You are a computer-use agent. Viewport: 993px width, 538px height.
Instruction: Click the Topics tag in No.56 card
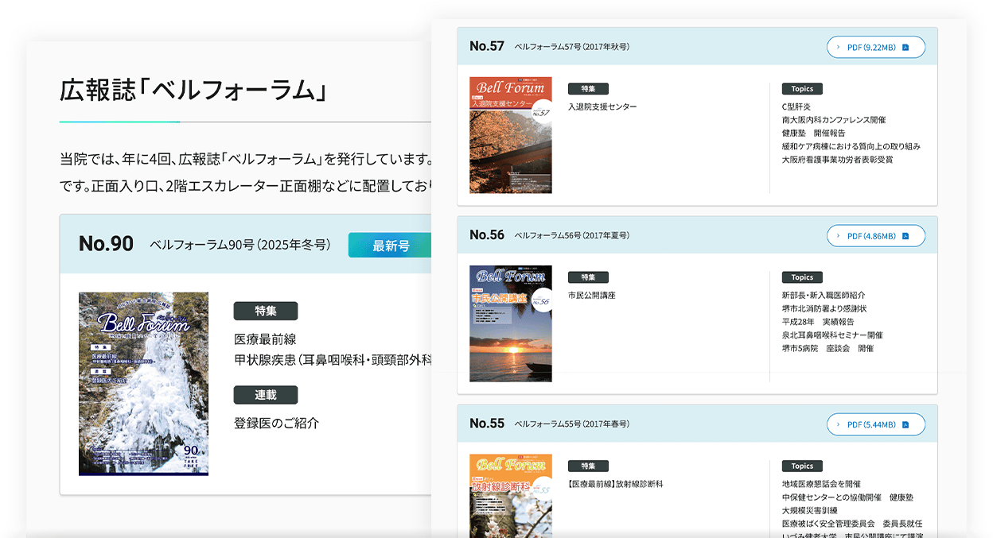(802, 277)
